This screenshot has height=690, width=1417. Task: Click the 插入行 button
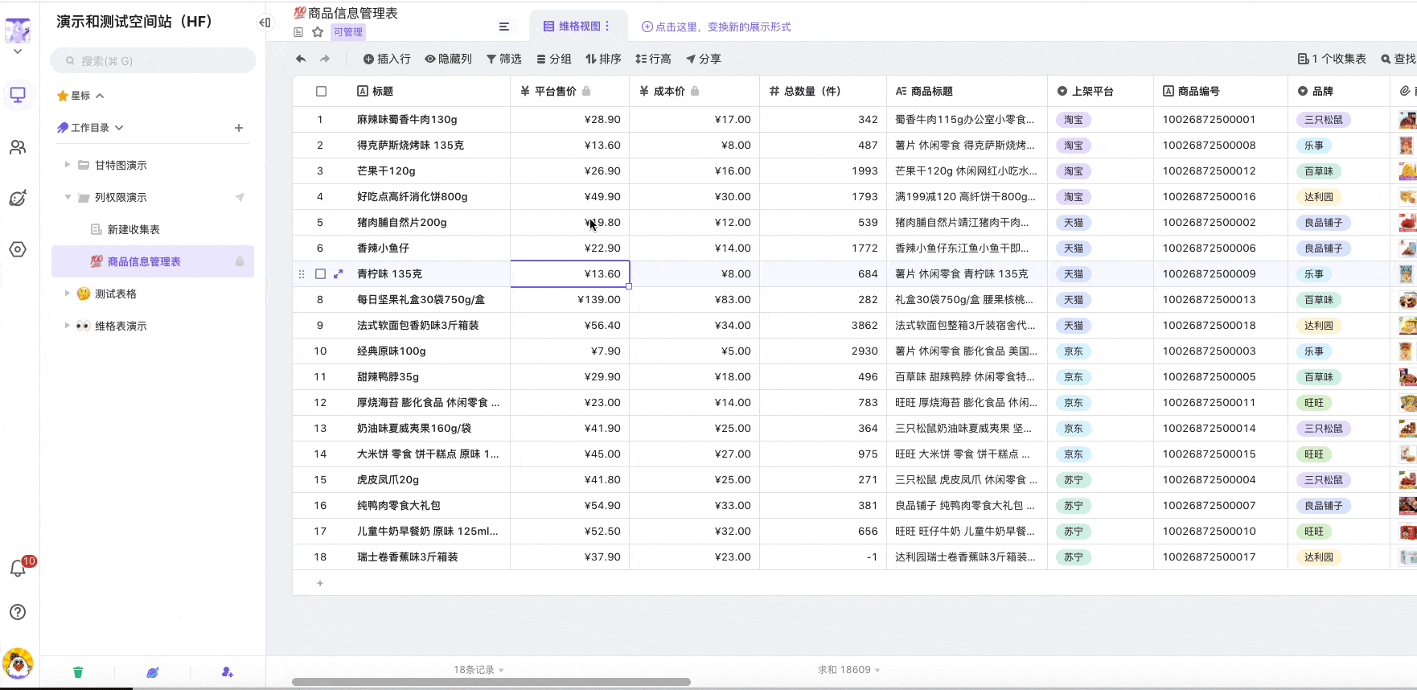click(x=387, y=59)
